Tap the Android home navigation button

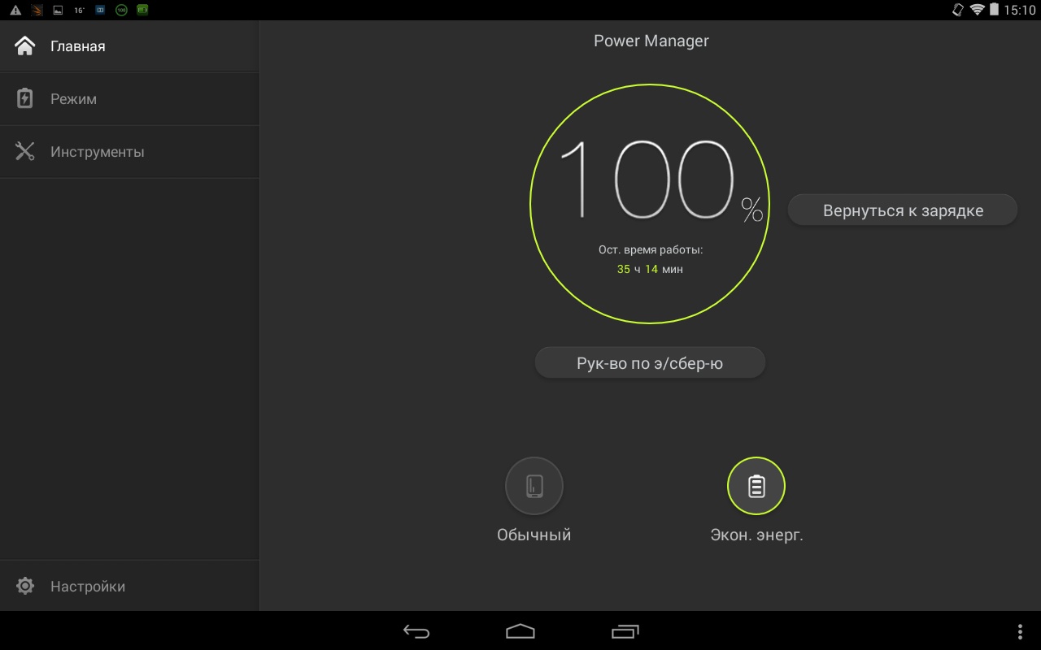coord(520,631)
